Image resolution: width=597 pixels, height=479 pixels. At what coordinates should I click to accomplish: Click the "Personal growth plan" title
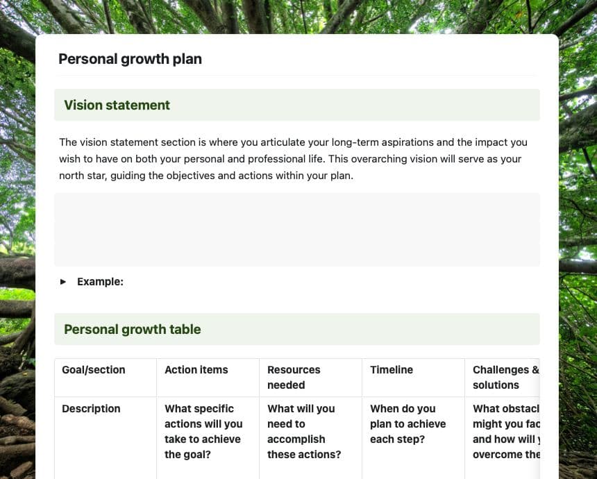(x=130, y=59)
